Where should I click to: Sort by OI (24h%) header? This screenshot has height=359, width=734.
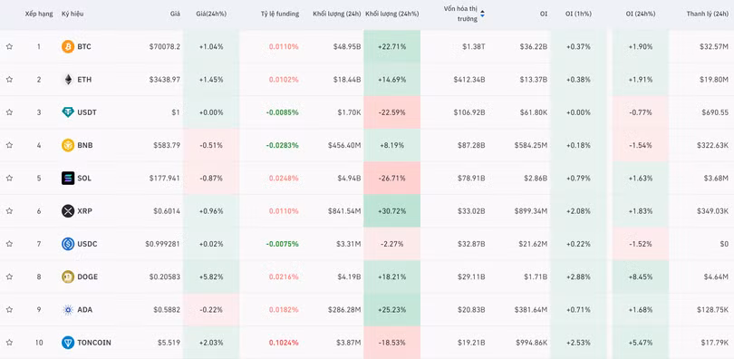coord(641,14)
